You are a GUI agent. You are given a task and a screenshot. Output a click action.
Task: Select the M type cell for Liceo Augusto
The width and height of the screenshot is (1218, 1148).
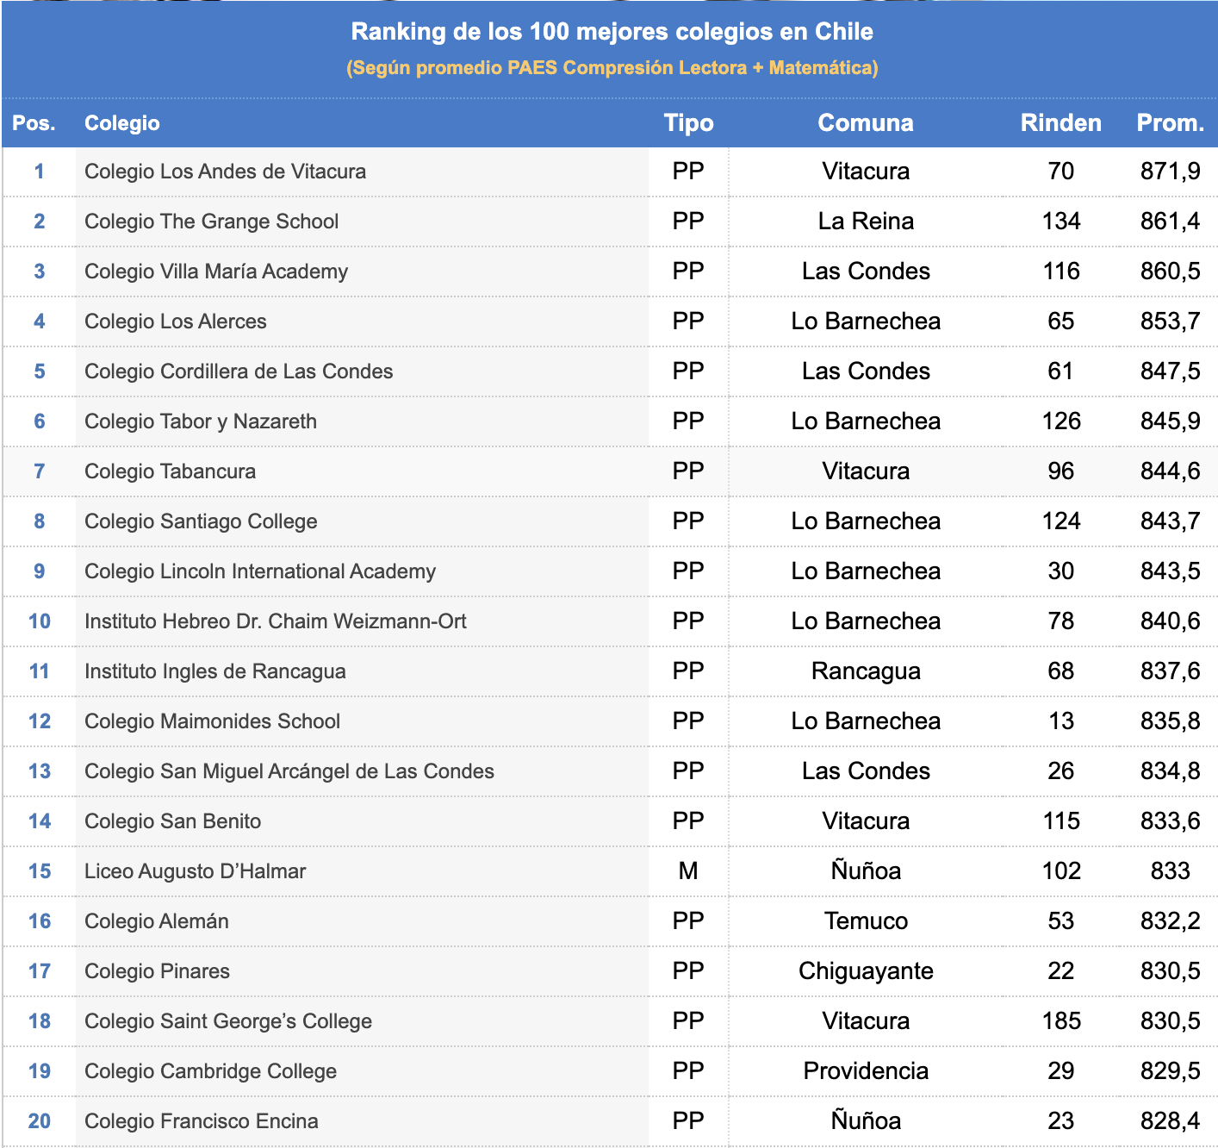[x=687, y=871]
